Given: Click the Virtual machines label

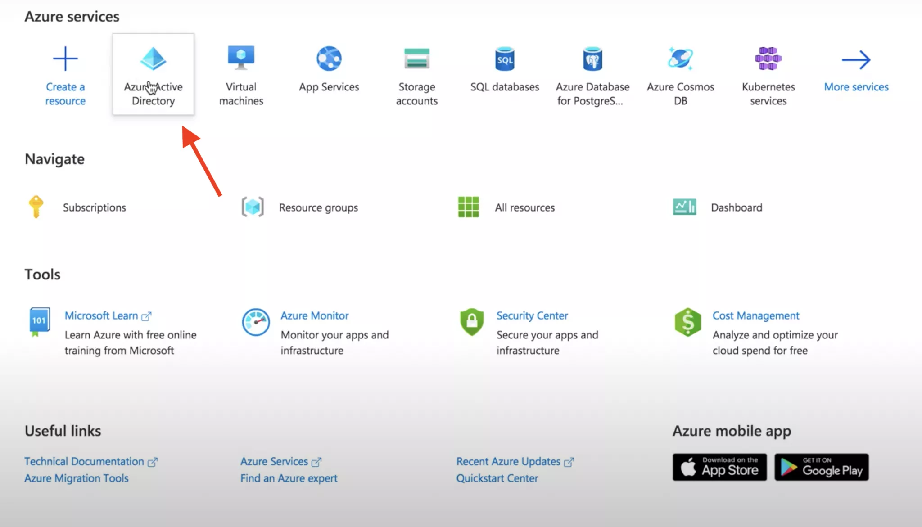Looking at the screenshot, I should 241,94.
